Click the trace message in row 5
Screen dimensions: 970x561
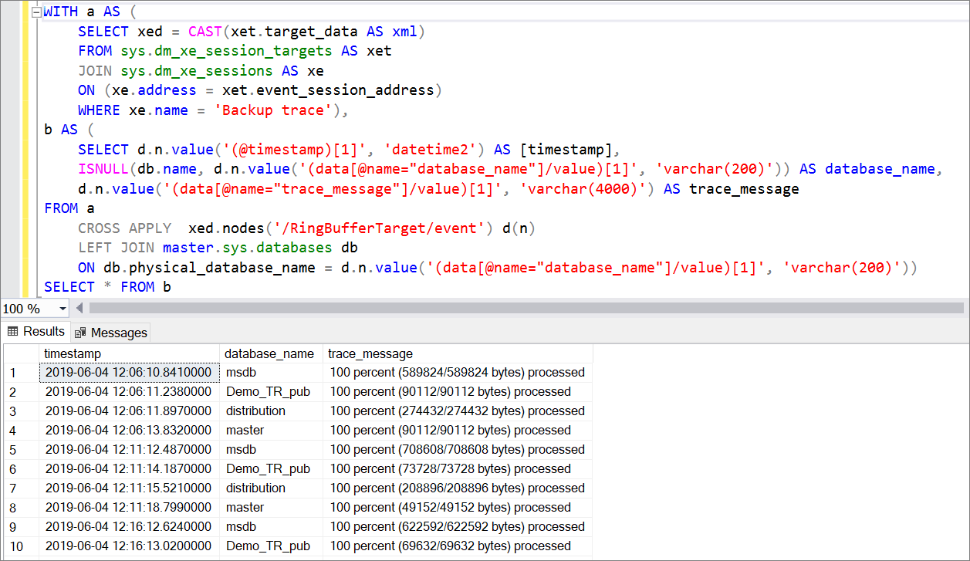click(458, 449)
